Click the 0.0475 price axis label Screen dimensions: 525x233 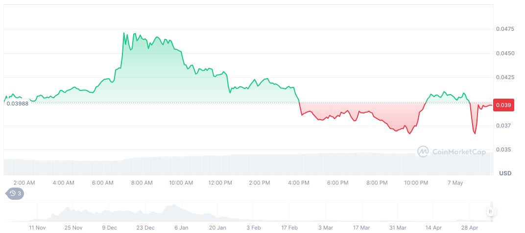point(504,29)
